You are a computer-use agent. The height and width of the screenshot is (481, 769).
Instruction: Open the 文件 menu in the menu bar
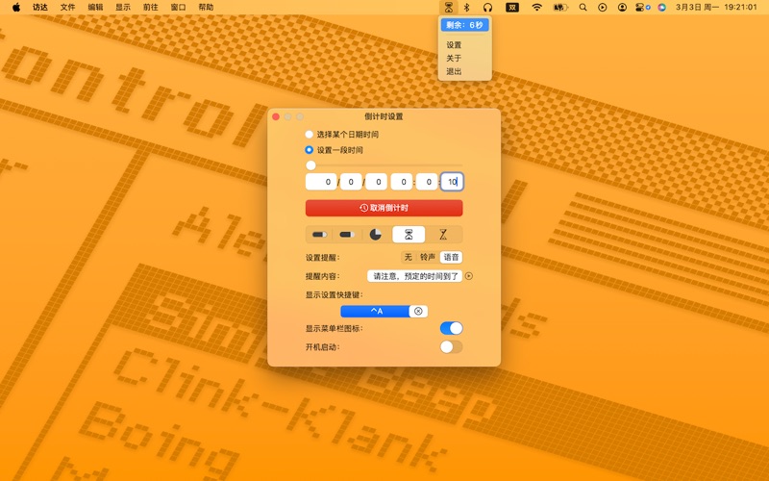tap(67, 7)
